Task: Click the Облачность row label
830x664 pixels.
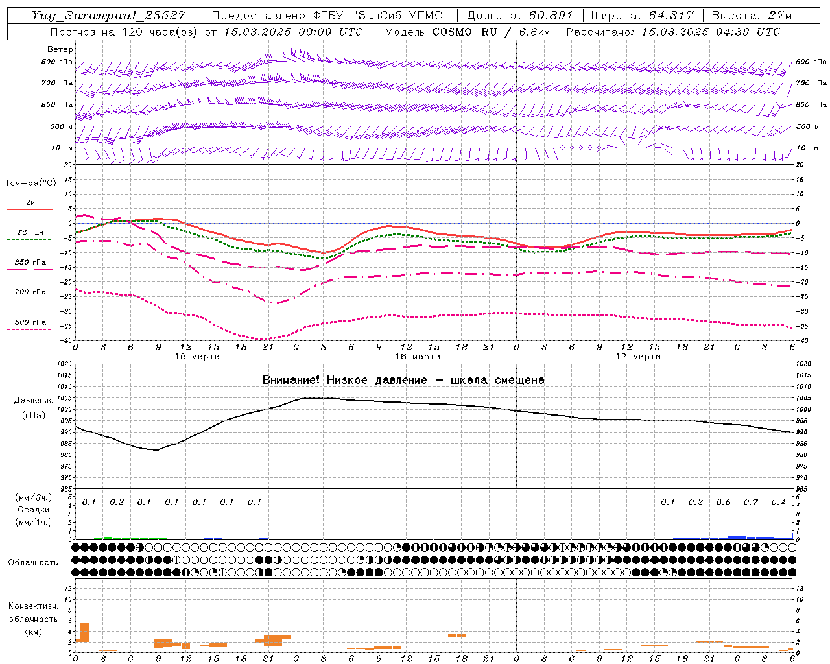Action: (33, 563)
